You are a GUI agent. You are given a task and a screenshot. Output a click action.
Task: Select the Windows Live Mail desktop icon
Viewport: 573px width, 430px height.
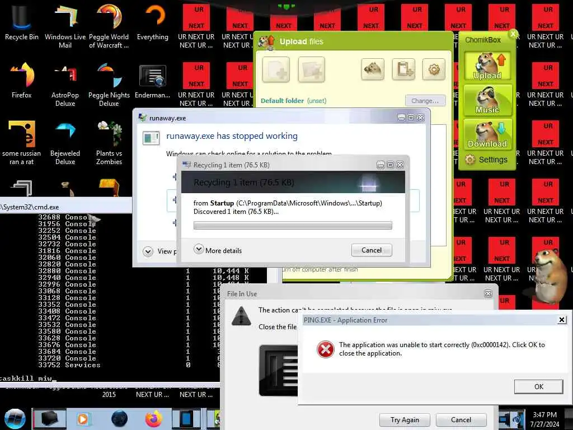(65, 26)
